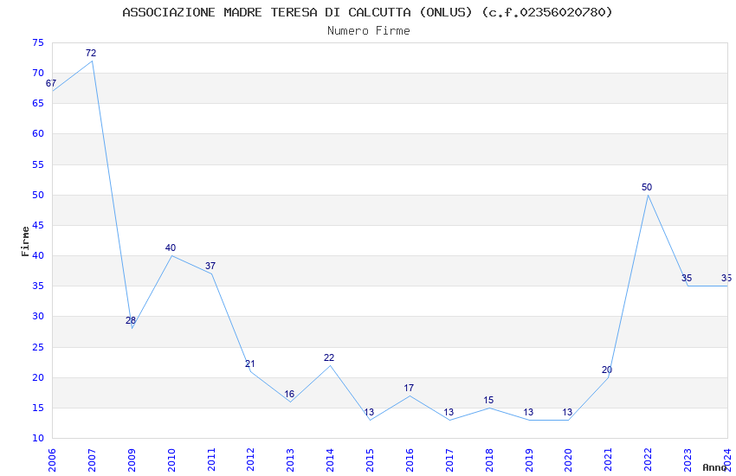Click the 2010 year label on x-axis
Viewport: 736px width, 476px height.
click(171, 460)
